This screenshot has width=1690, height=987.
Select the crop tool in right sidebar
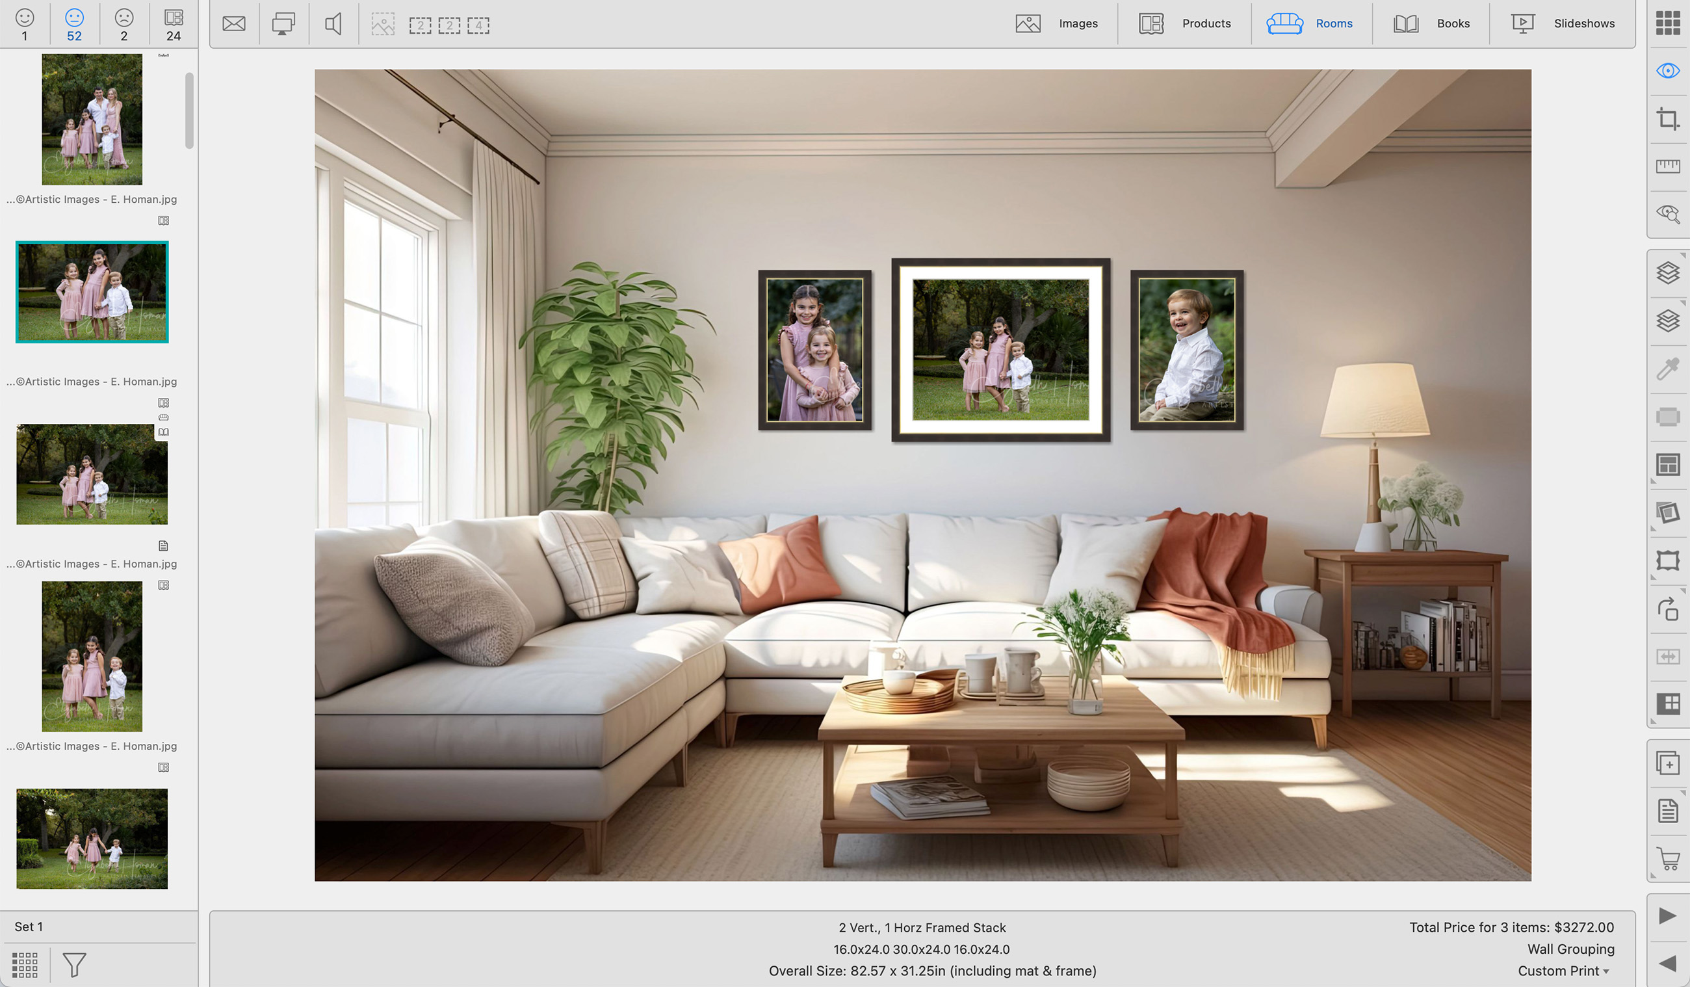tap(1667, 120)
